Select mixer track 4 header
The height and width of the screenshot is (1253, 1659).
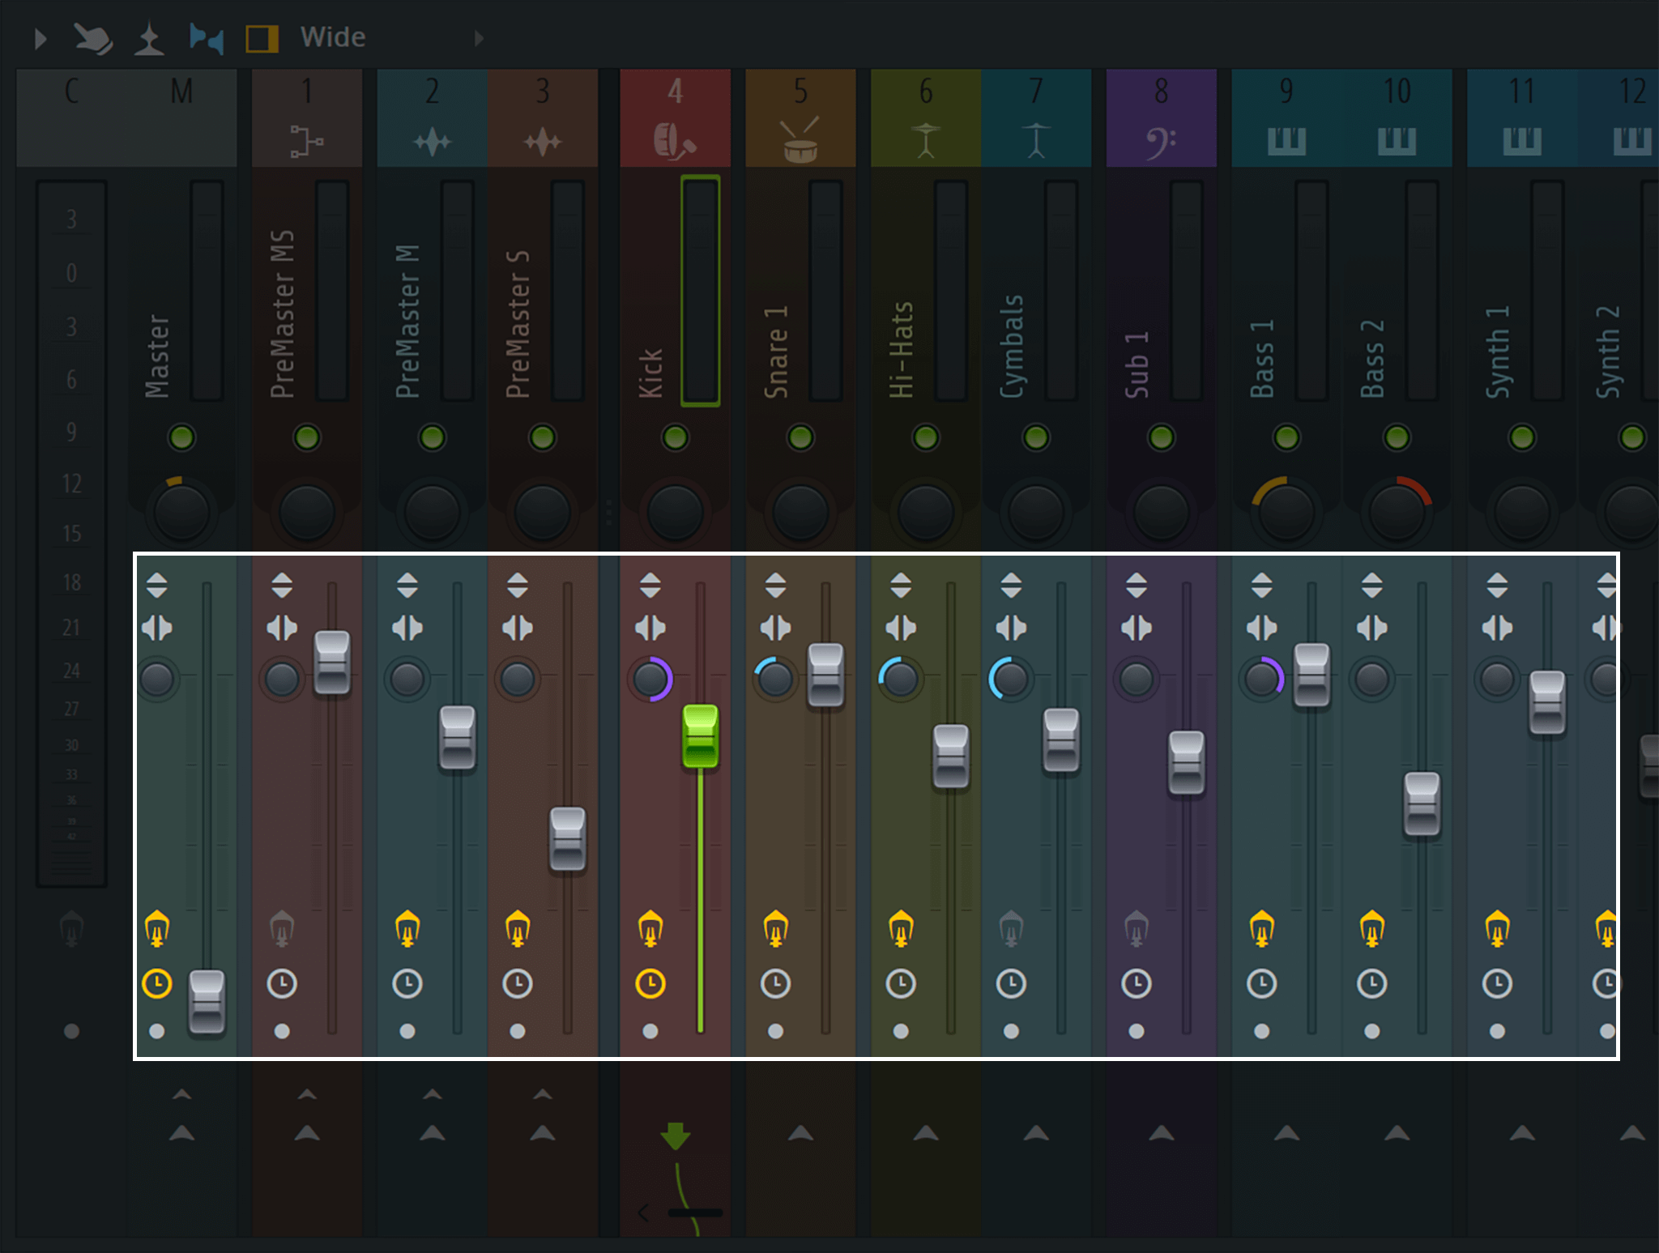point(675,118)
